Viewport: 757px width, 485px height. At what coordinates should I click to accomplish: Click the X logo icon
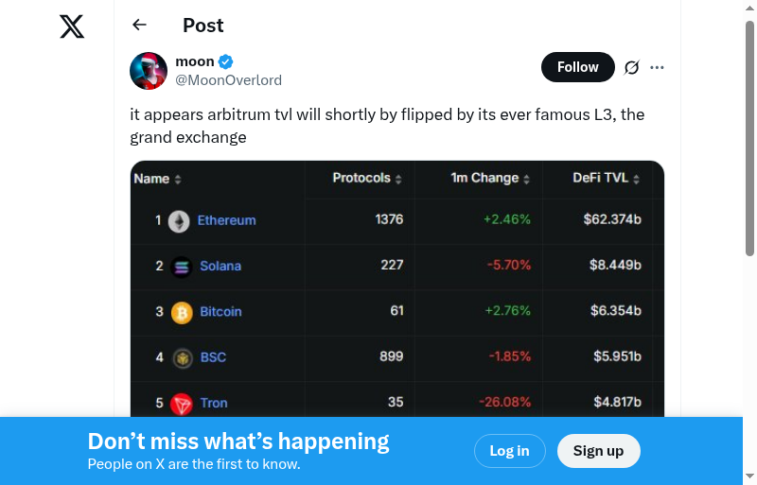coord(72,26)
